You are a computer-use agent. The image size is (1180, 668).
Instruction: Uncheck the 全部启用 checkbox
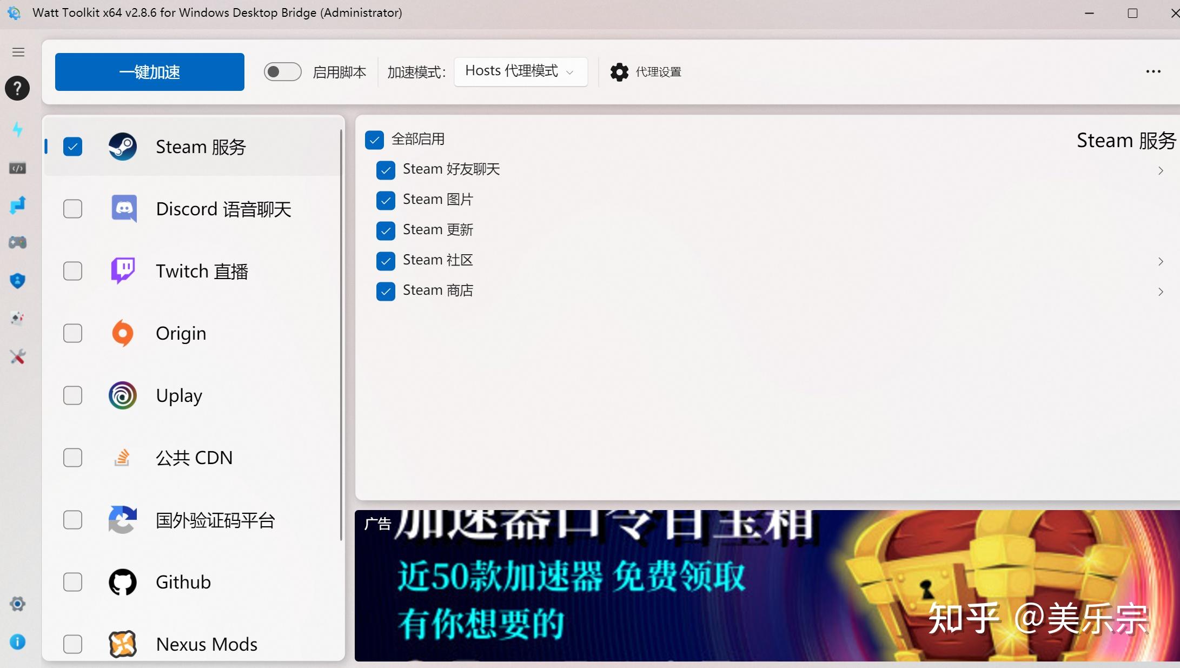(x=374, y=140)
